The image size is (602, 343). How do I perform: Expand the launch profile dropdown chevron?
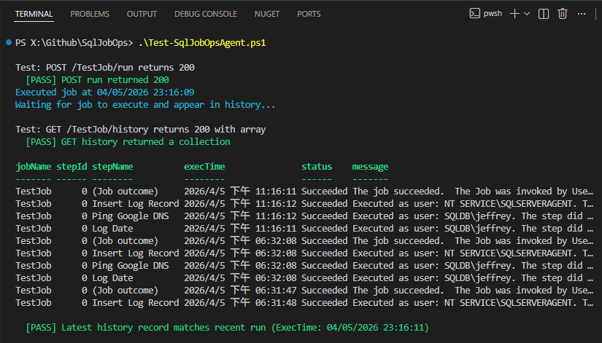(527, 13)
